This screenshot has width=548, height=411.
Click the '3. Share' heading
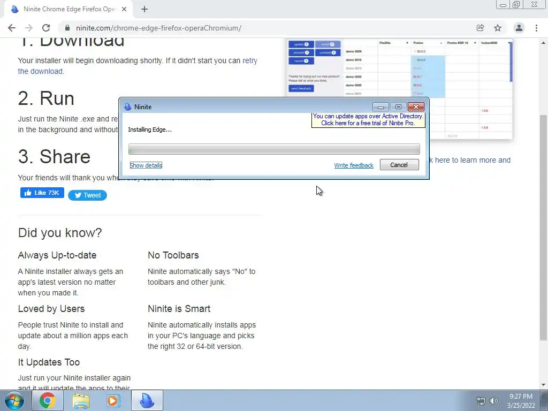(x=54, y=157)
